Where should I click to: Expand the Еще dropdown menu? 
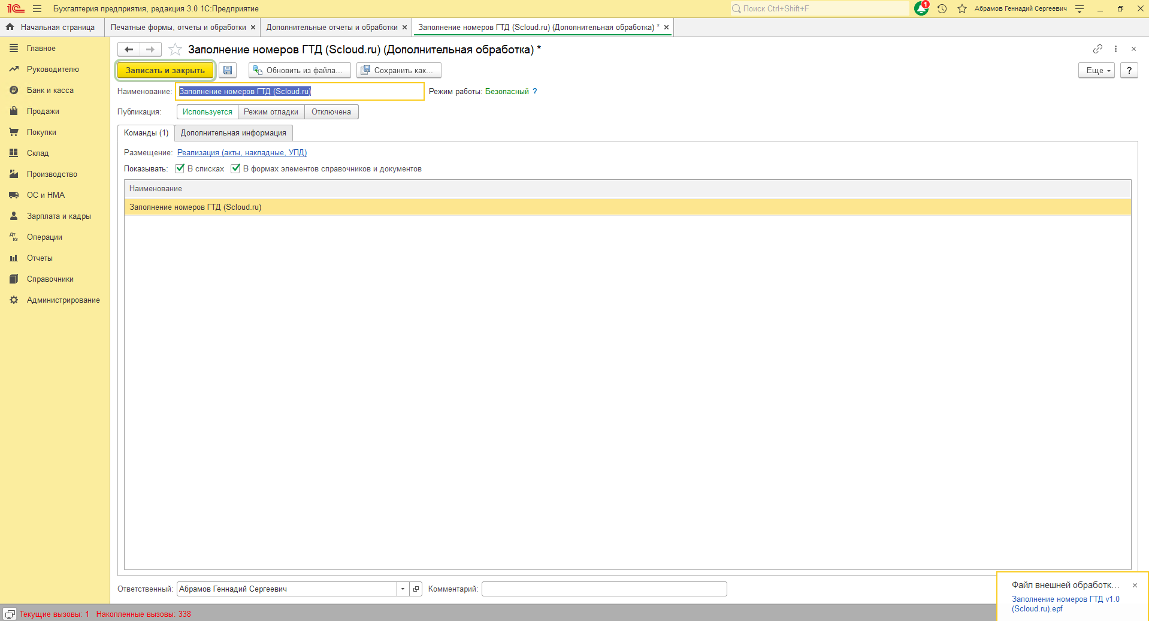(1097, 70)
